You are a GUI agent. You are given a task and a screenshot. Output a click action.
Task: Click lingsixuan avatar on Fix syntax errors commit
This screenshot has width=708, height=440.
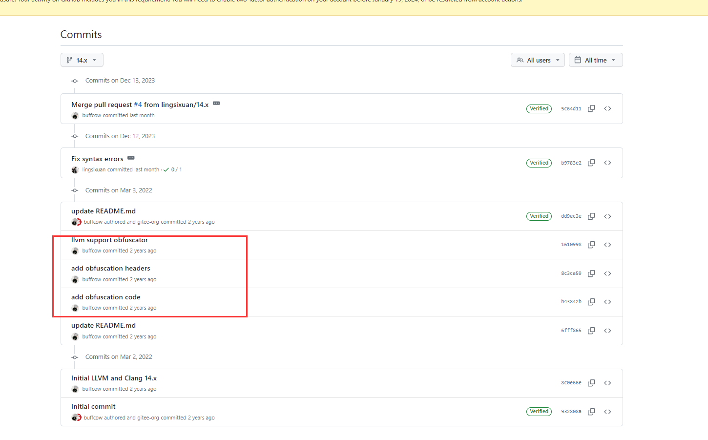point(75,170)
